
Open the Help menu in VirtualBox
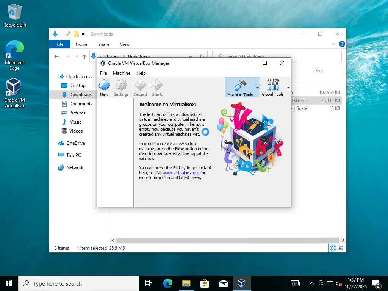[x=141, y=73]
